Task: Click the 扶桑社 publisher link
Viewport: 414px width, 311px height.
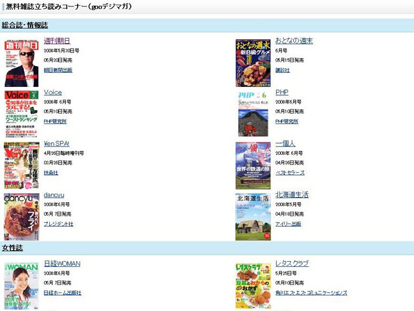Action: pyautogui.click(x=51, y=173)
